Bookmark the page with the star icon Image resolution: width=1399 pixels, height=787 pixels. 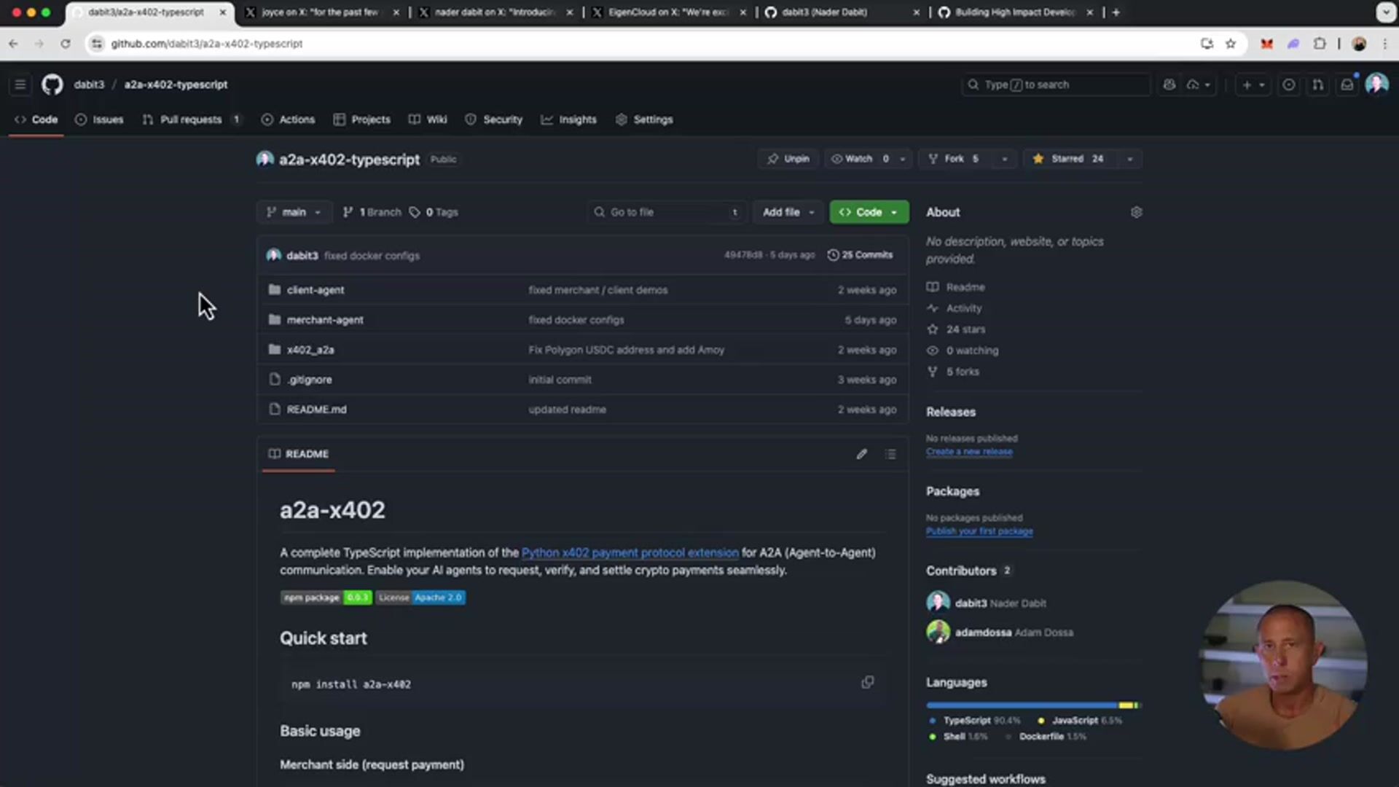(x=1231, y=44)
